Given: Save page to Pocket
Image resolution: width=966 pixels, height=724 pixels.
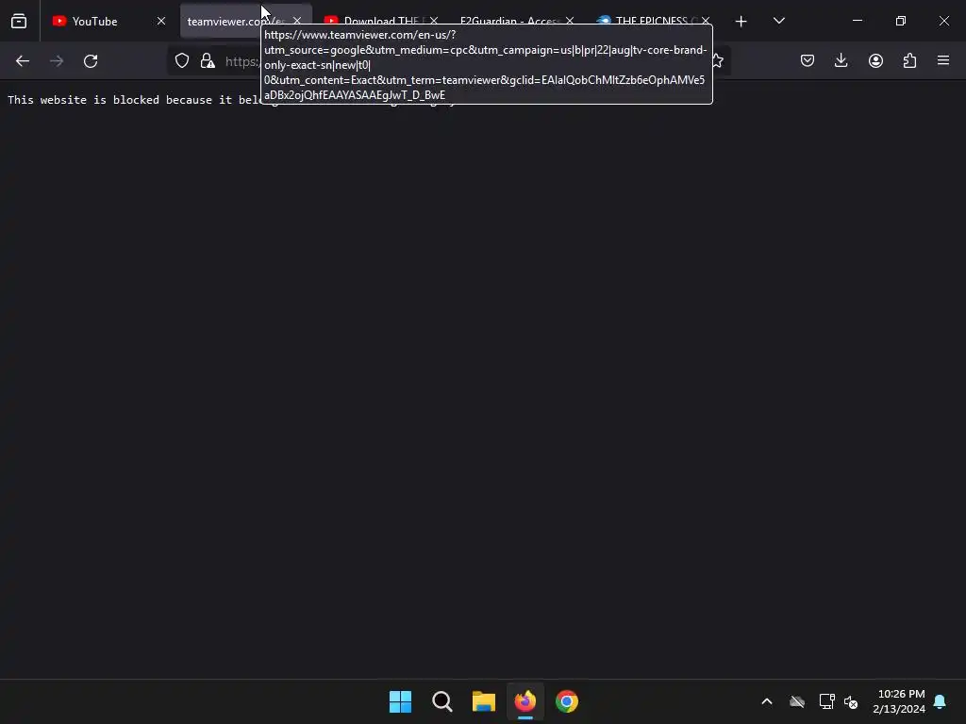Looking at the screenshot, I should pos(808,60).
